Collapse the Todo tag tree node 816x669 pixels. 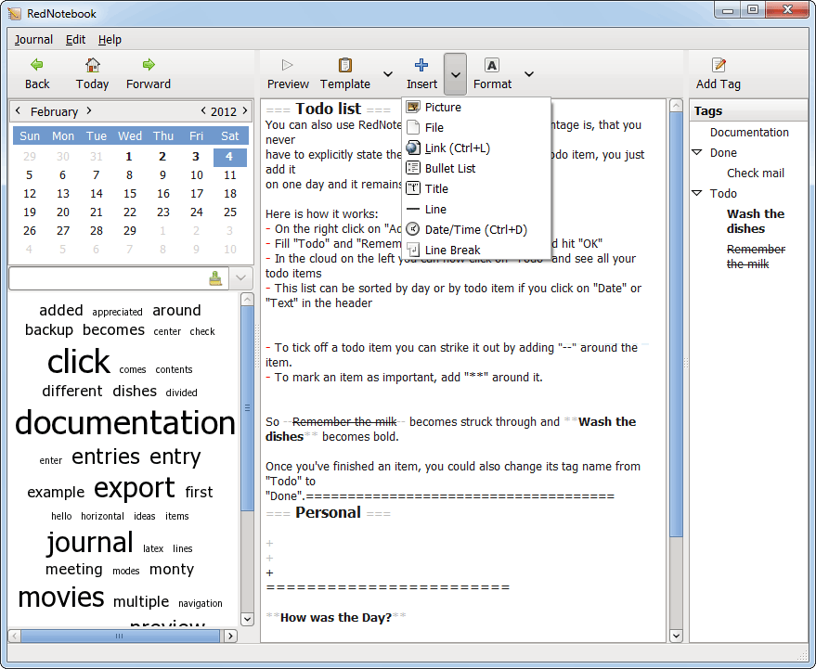[697, 193]
